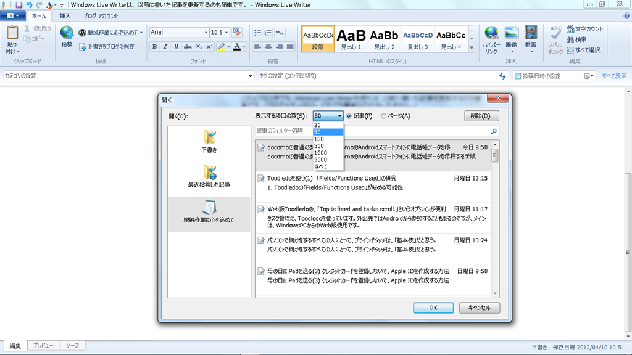Image resolution: width=632 pixels, height=355 pixels.
Task: Switch to the Preview (プレビュー) view tab
Action: click(44, 346)
